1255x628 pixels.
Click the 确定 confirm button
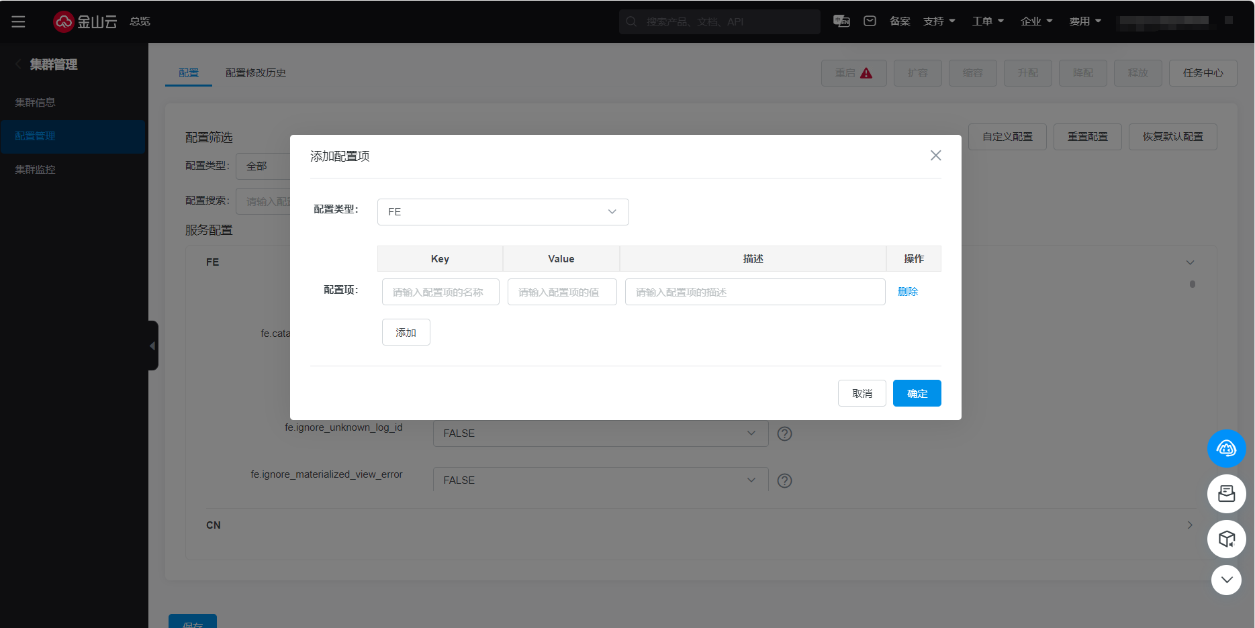(917, 394)
